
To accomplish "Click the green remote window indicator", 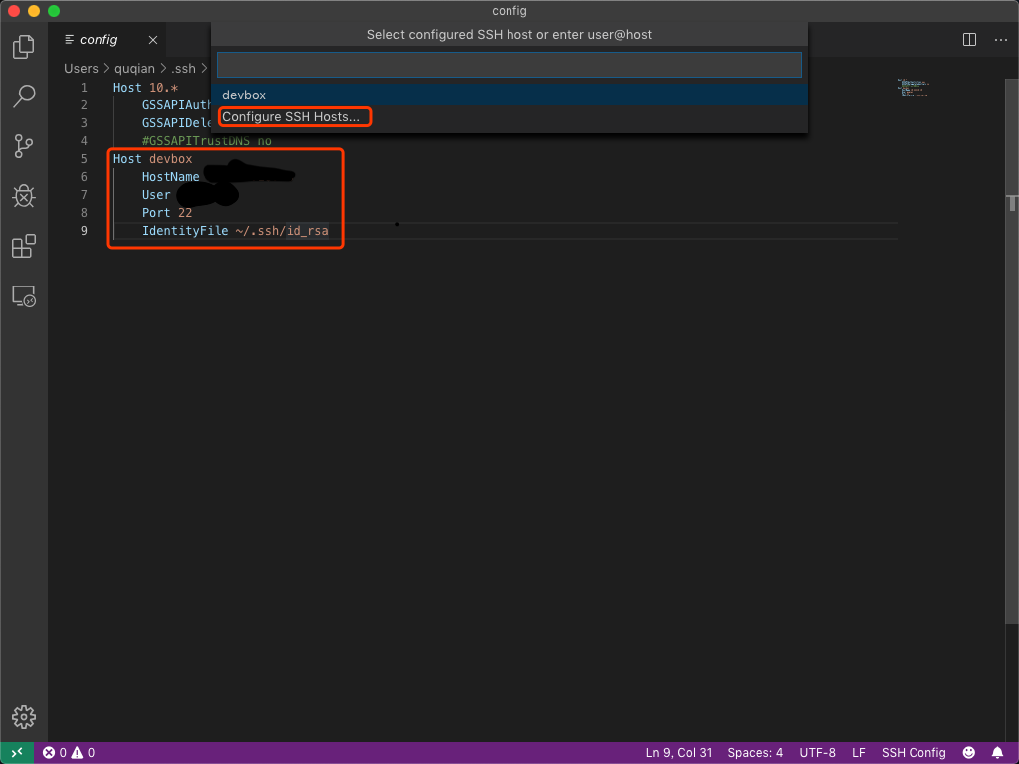I will (x=17, y=753).
